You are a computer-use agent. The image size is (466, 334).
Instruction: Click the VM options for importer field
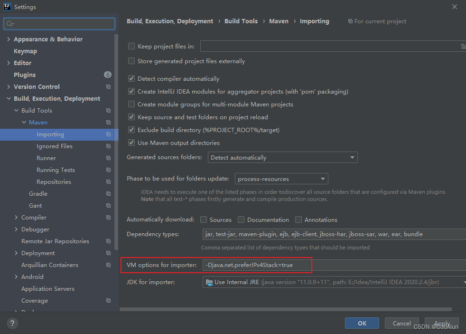point(334,265)
